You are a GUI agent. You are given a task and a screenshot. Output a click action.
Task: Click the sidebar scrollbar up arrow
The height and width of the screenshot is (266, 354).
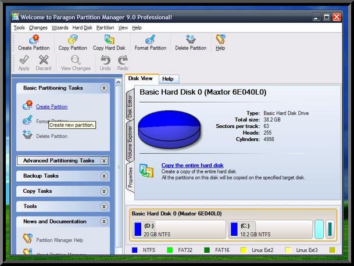tap(119, 82)
